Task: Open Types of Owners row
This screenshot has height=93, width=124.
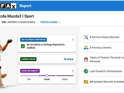Action: pyautogui.click(x=103, y=59)
